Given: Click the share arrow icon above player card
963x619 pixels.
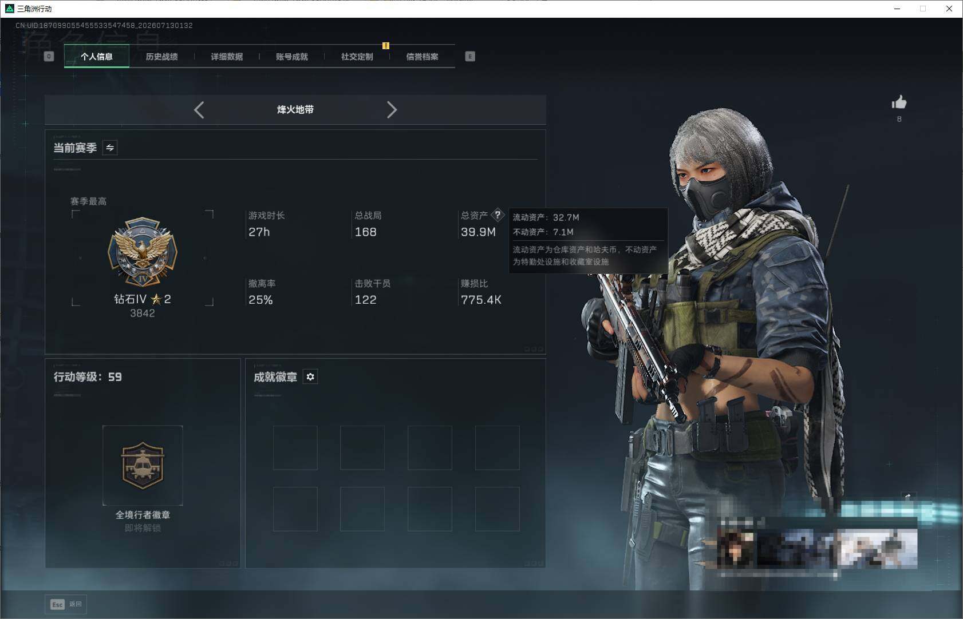Looking at the screenshot, I should (x=908, y=497).
